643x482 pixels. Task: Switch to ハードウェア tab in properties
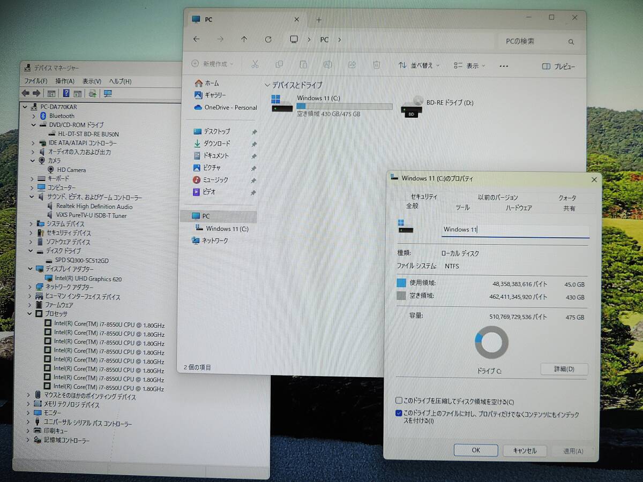coord(519,208)
